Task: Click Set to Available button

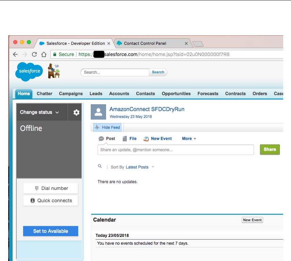Action: click(51, 231)
